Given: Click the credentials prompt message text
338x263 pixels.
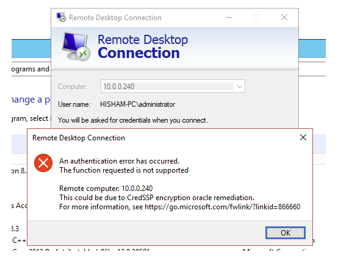Looking at the screenshot, I should 133,120.
